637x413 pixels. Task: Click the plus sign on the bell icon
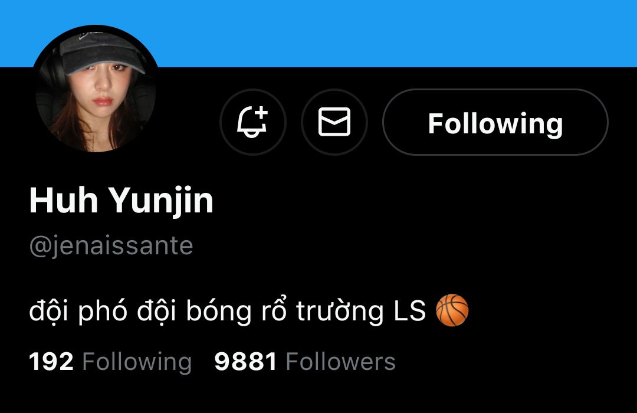261,113
